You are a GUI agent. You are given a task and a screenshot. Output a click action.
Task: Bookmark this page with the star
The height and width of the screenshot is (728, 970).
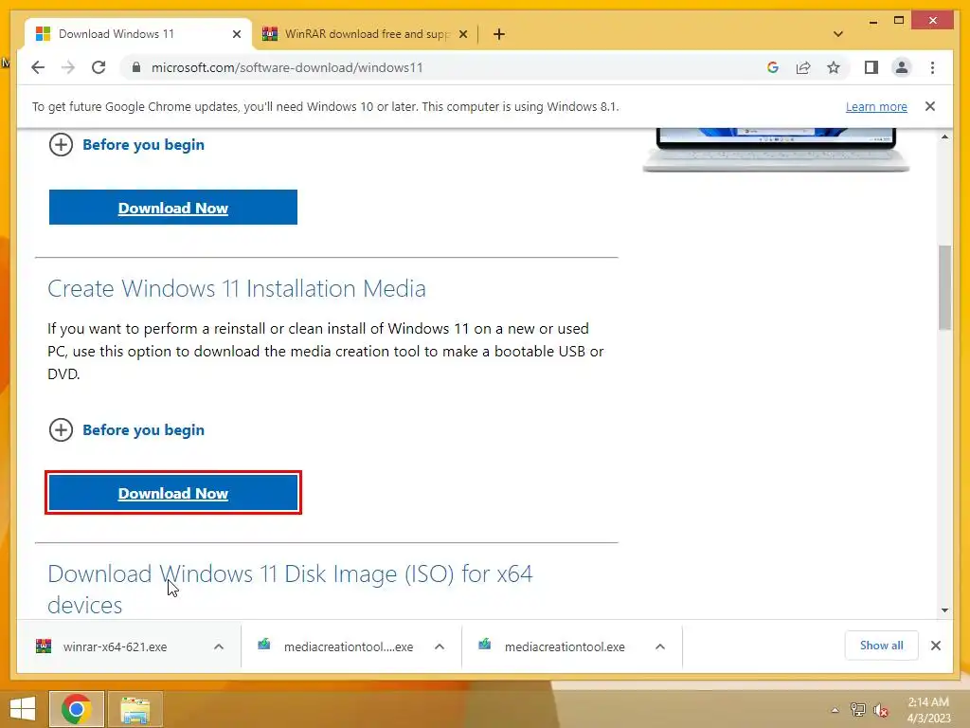[x=834, y=67]
